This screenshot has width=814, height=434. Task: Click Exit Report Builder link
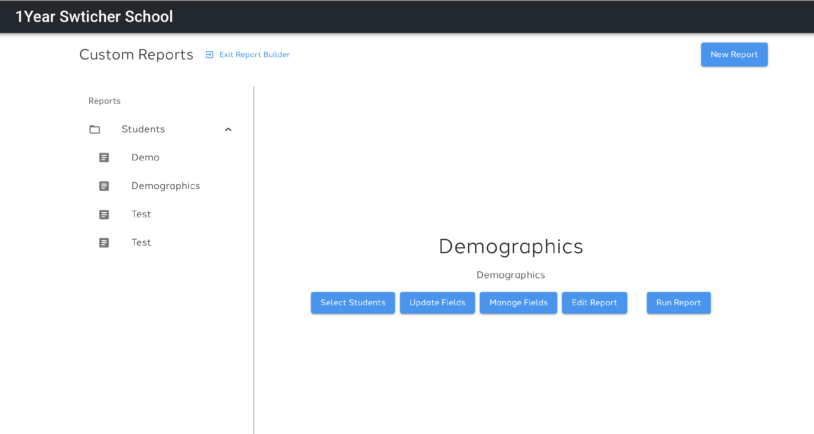pyautogui.click(x=255, y=54)
